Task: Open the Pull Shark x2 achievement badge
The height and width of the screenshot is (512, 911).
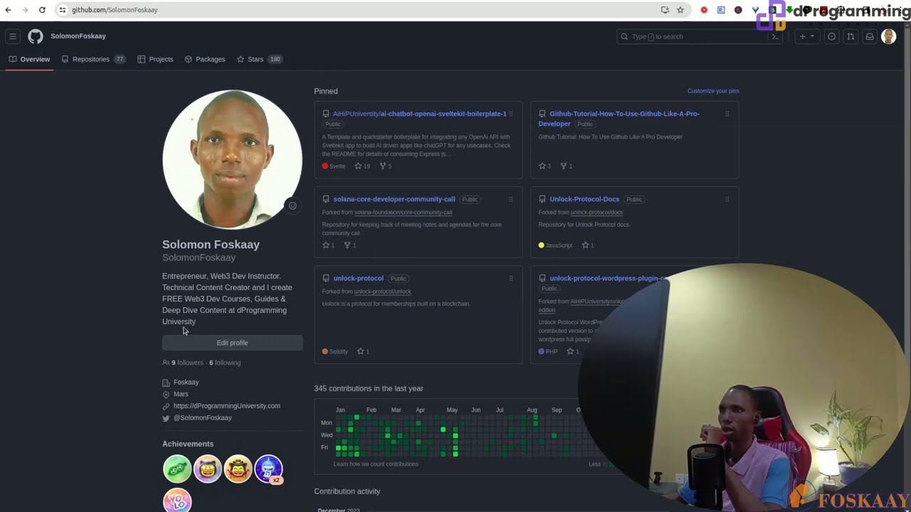Action: [269, 469]
